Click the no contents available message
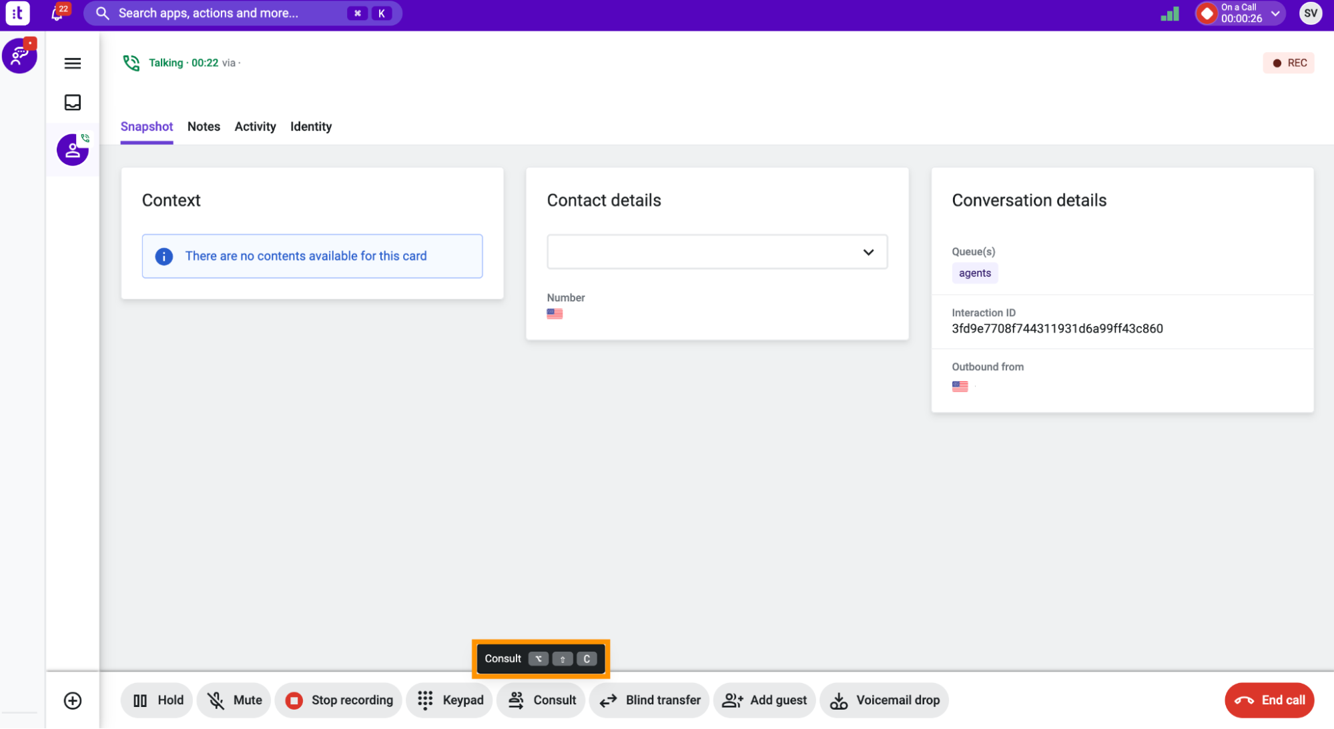This screenshot has width=1334, height=729. (306, 256)
